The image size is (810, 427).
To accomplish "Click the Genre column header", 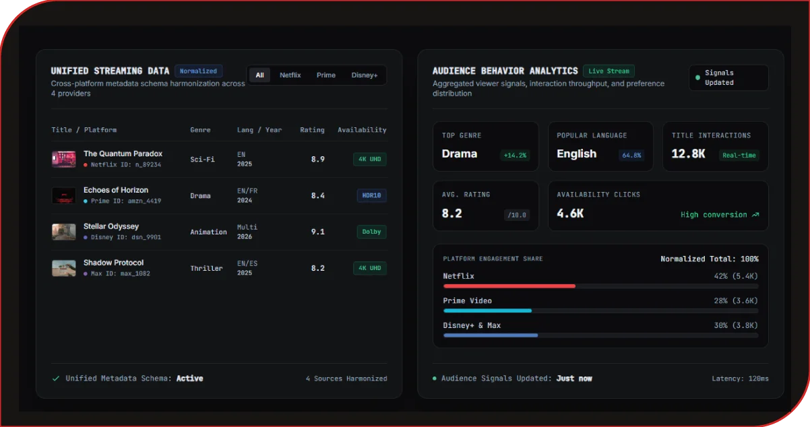I will [200, 130].
